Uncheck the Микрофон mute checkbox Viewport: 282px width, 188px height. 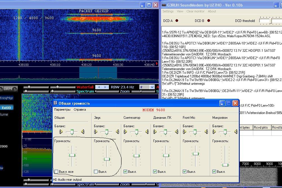214,171
